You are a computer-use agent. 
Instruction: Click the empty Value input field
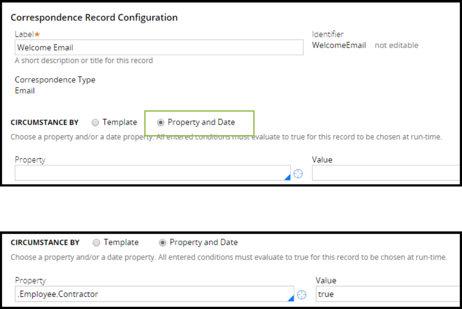point(386,173)
